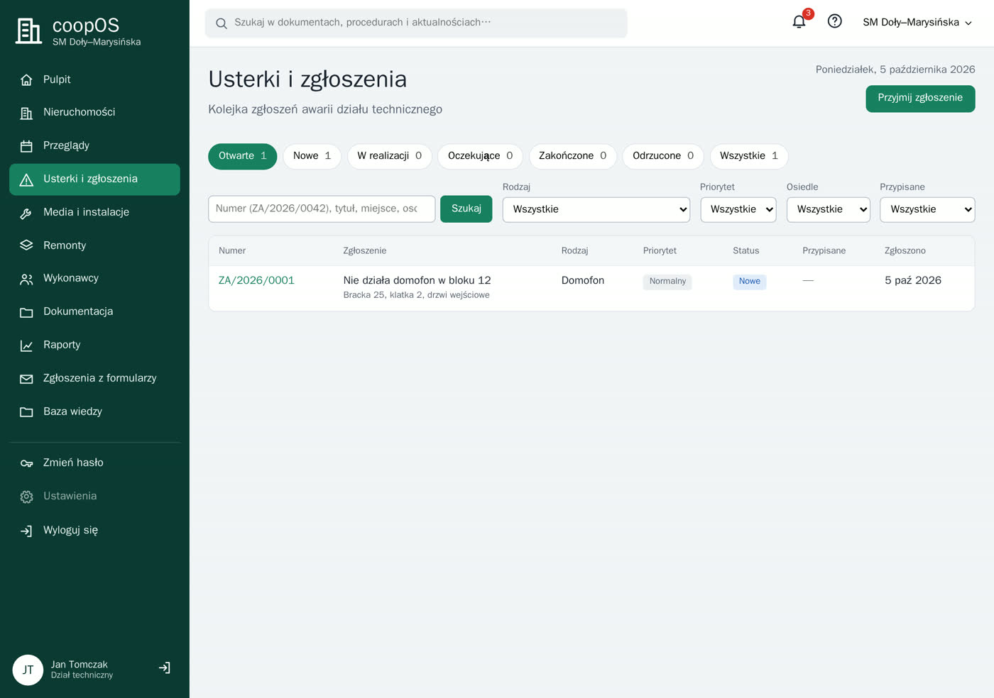Click the Baza wiedzy folder icon

26,412
